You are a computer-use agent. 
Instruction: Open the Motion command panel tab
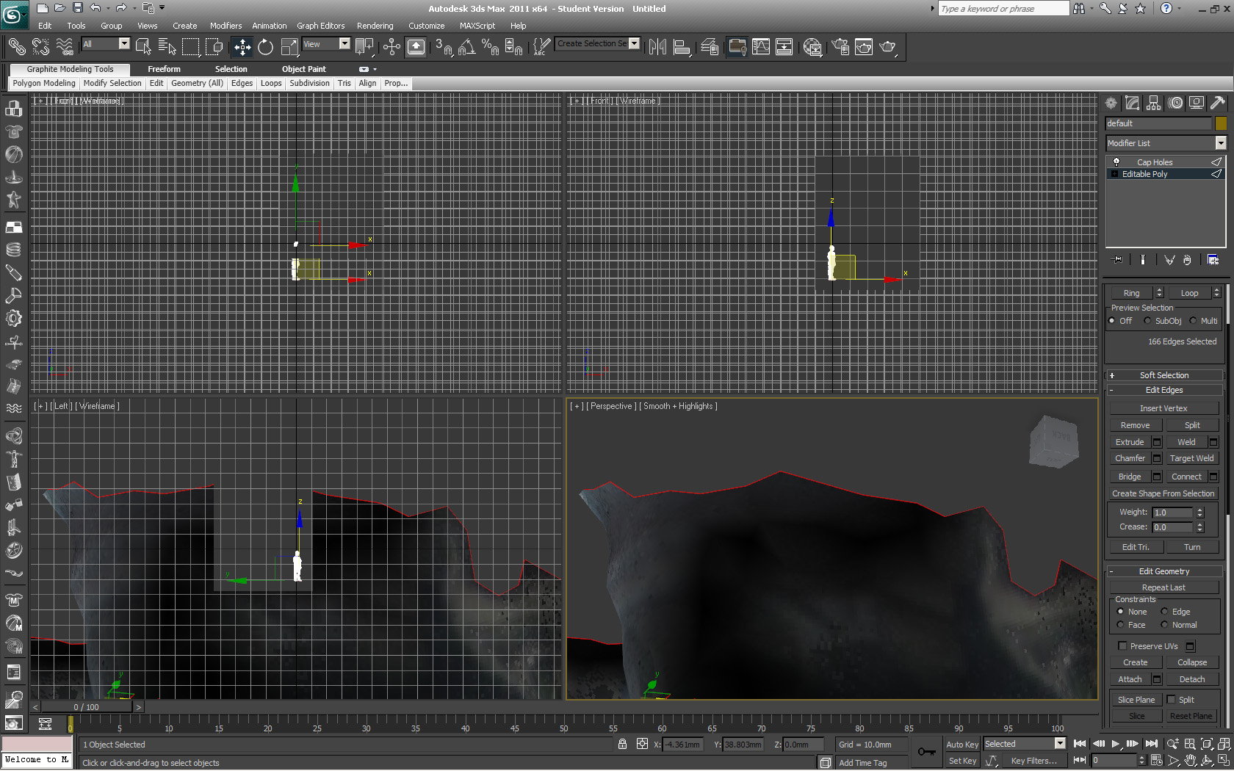point(1176,103)
